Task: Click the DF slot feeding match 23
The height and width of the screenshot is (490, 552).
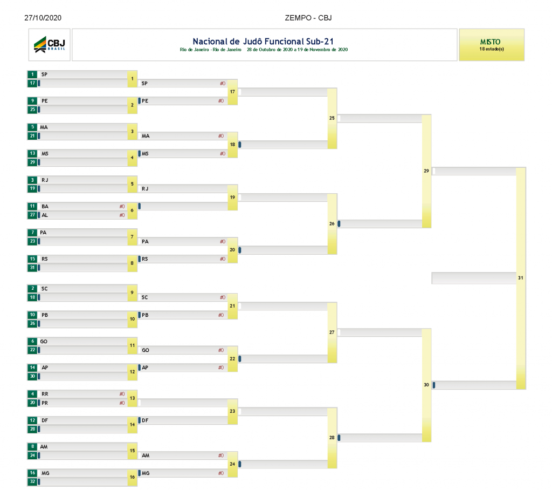Action: coord(183,420)
